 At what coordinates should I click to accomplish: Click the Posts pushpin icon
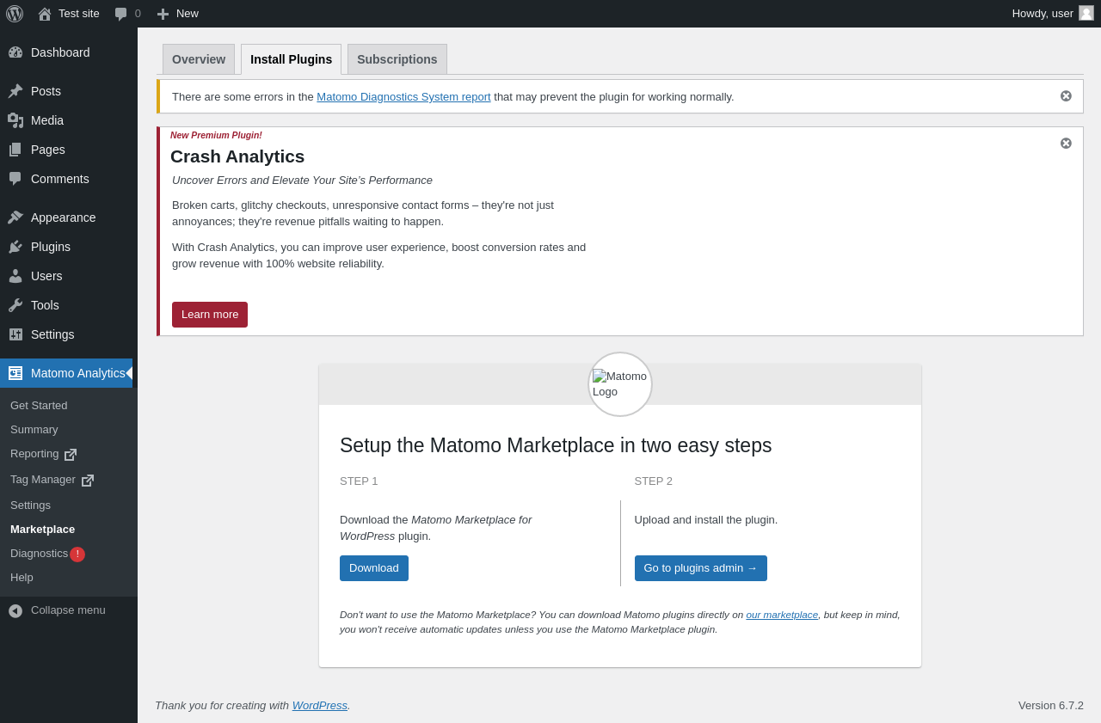pos(15,91)
